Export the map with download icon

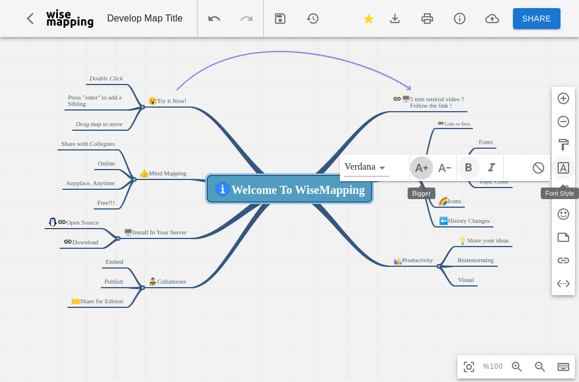point(395,19)
